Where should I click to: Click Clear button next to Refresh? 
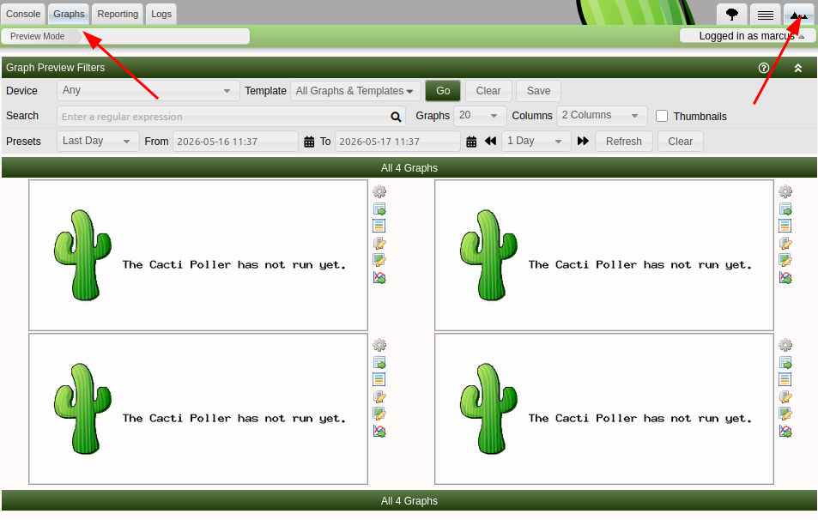click(681, 142)
